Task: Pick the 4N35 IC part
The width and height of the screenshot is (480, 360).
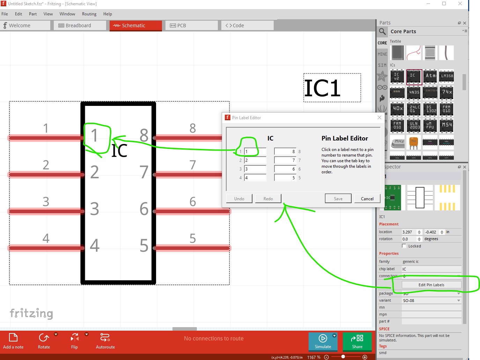Action: point(414,93)
